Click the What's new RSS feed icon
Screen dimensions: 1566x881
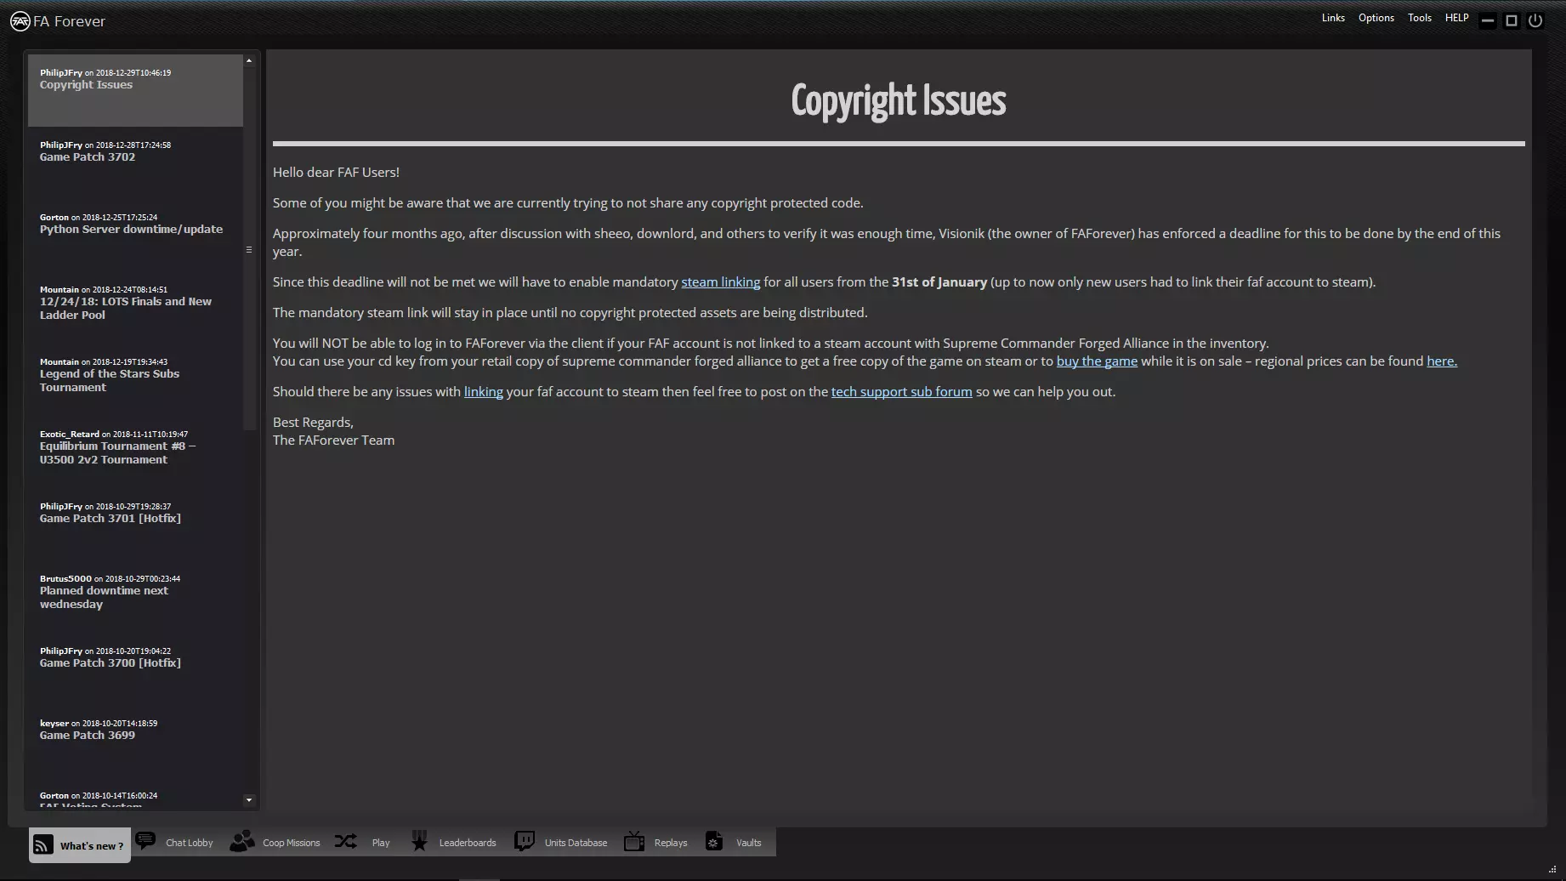click(43, 844)
